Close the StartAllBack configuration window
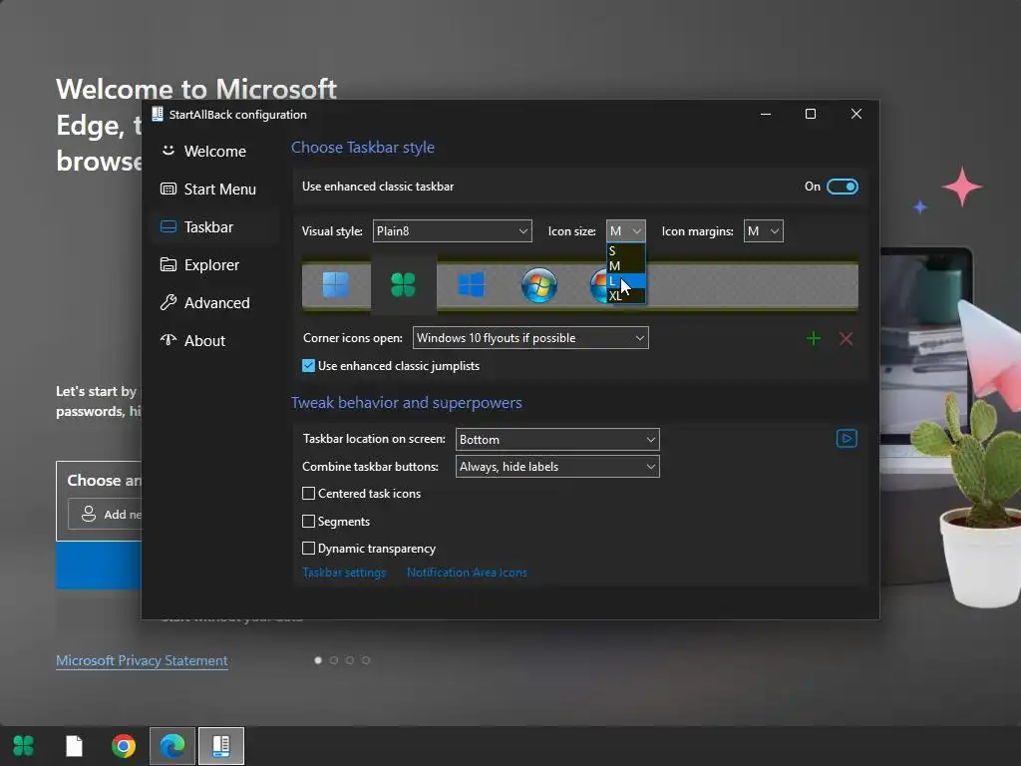 click(856, 114)
